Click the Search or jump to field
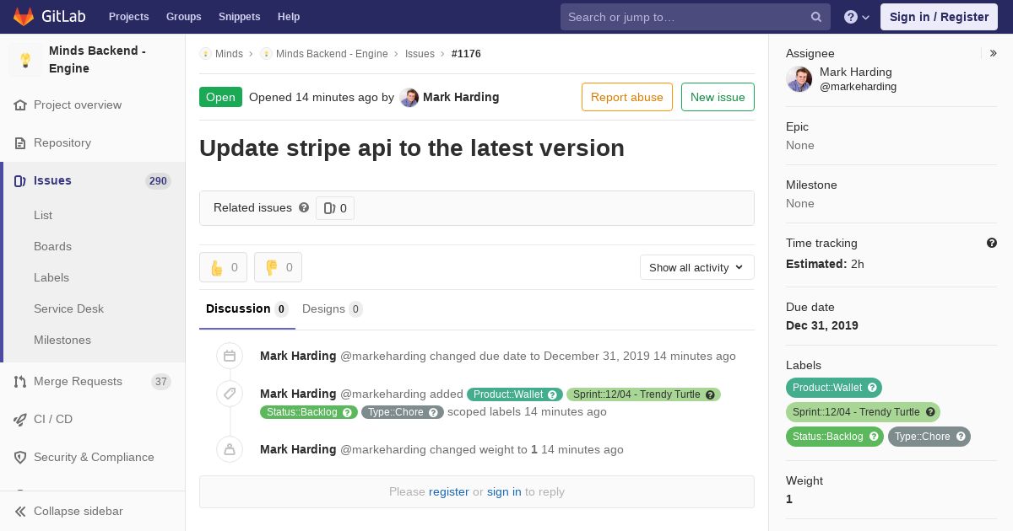 pos(684,17)
